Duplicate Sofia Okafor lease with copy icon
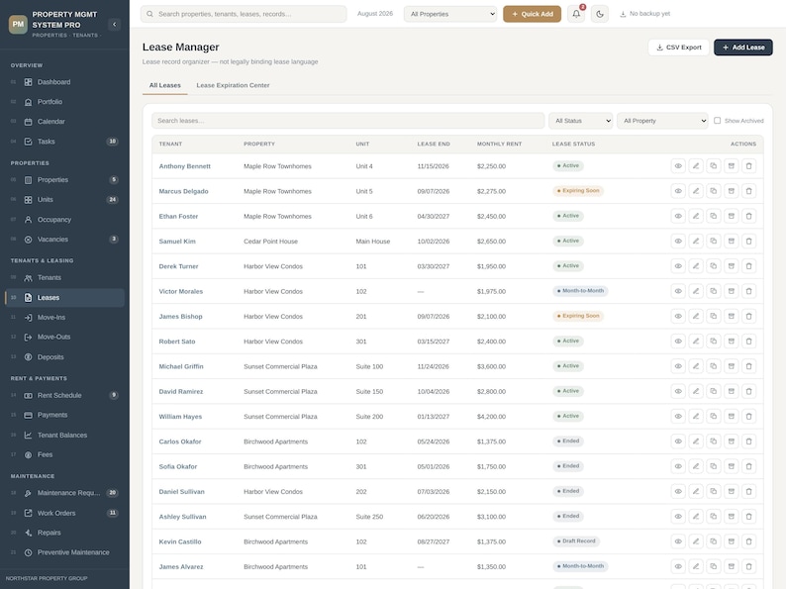 [714, 466]
